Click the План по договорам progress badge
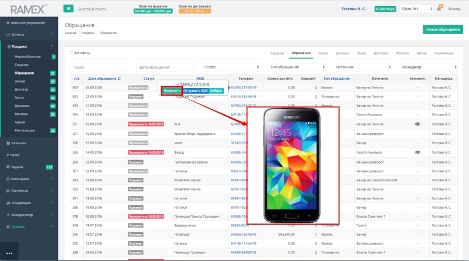This screenshot has width=469, height=261. [x=195, y=11]
